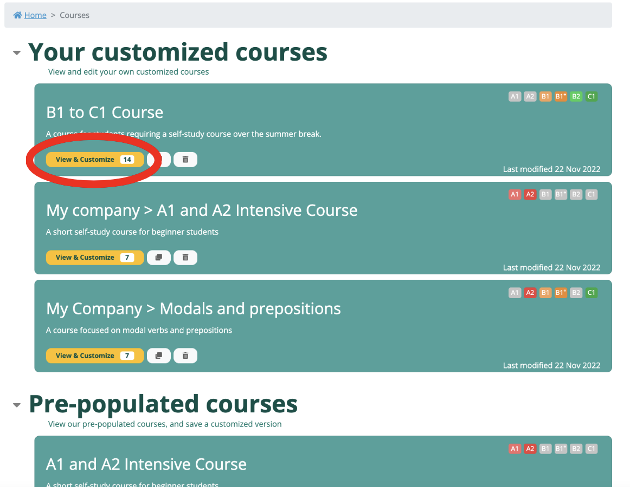This screenshot has height=487, width=630.
Task: Duplicate the A1 and A2 Intensive Course
Action: coord(158,257)
